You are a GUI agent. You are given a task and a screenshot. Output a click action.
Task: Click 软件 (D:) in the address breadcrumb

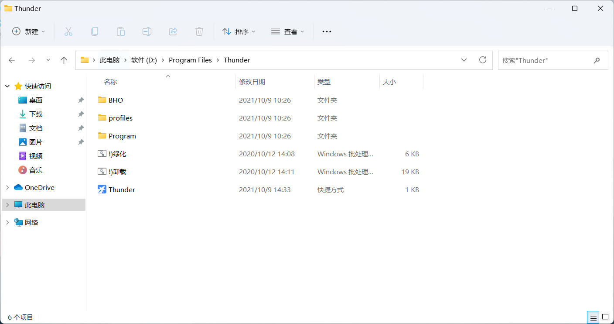click(144, 60)
